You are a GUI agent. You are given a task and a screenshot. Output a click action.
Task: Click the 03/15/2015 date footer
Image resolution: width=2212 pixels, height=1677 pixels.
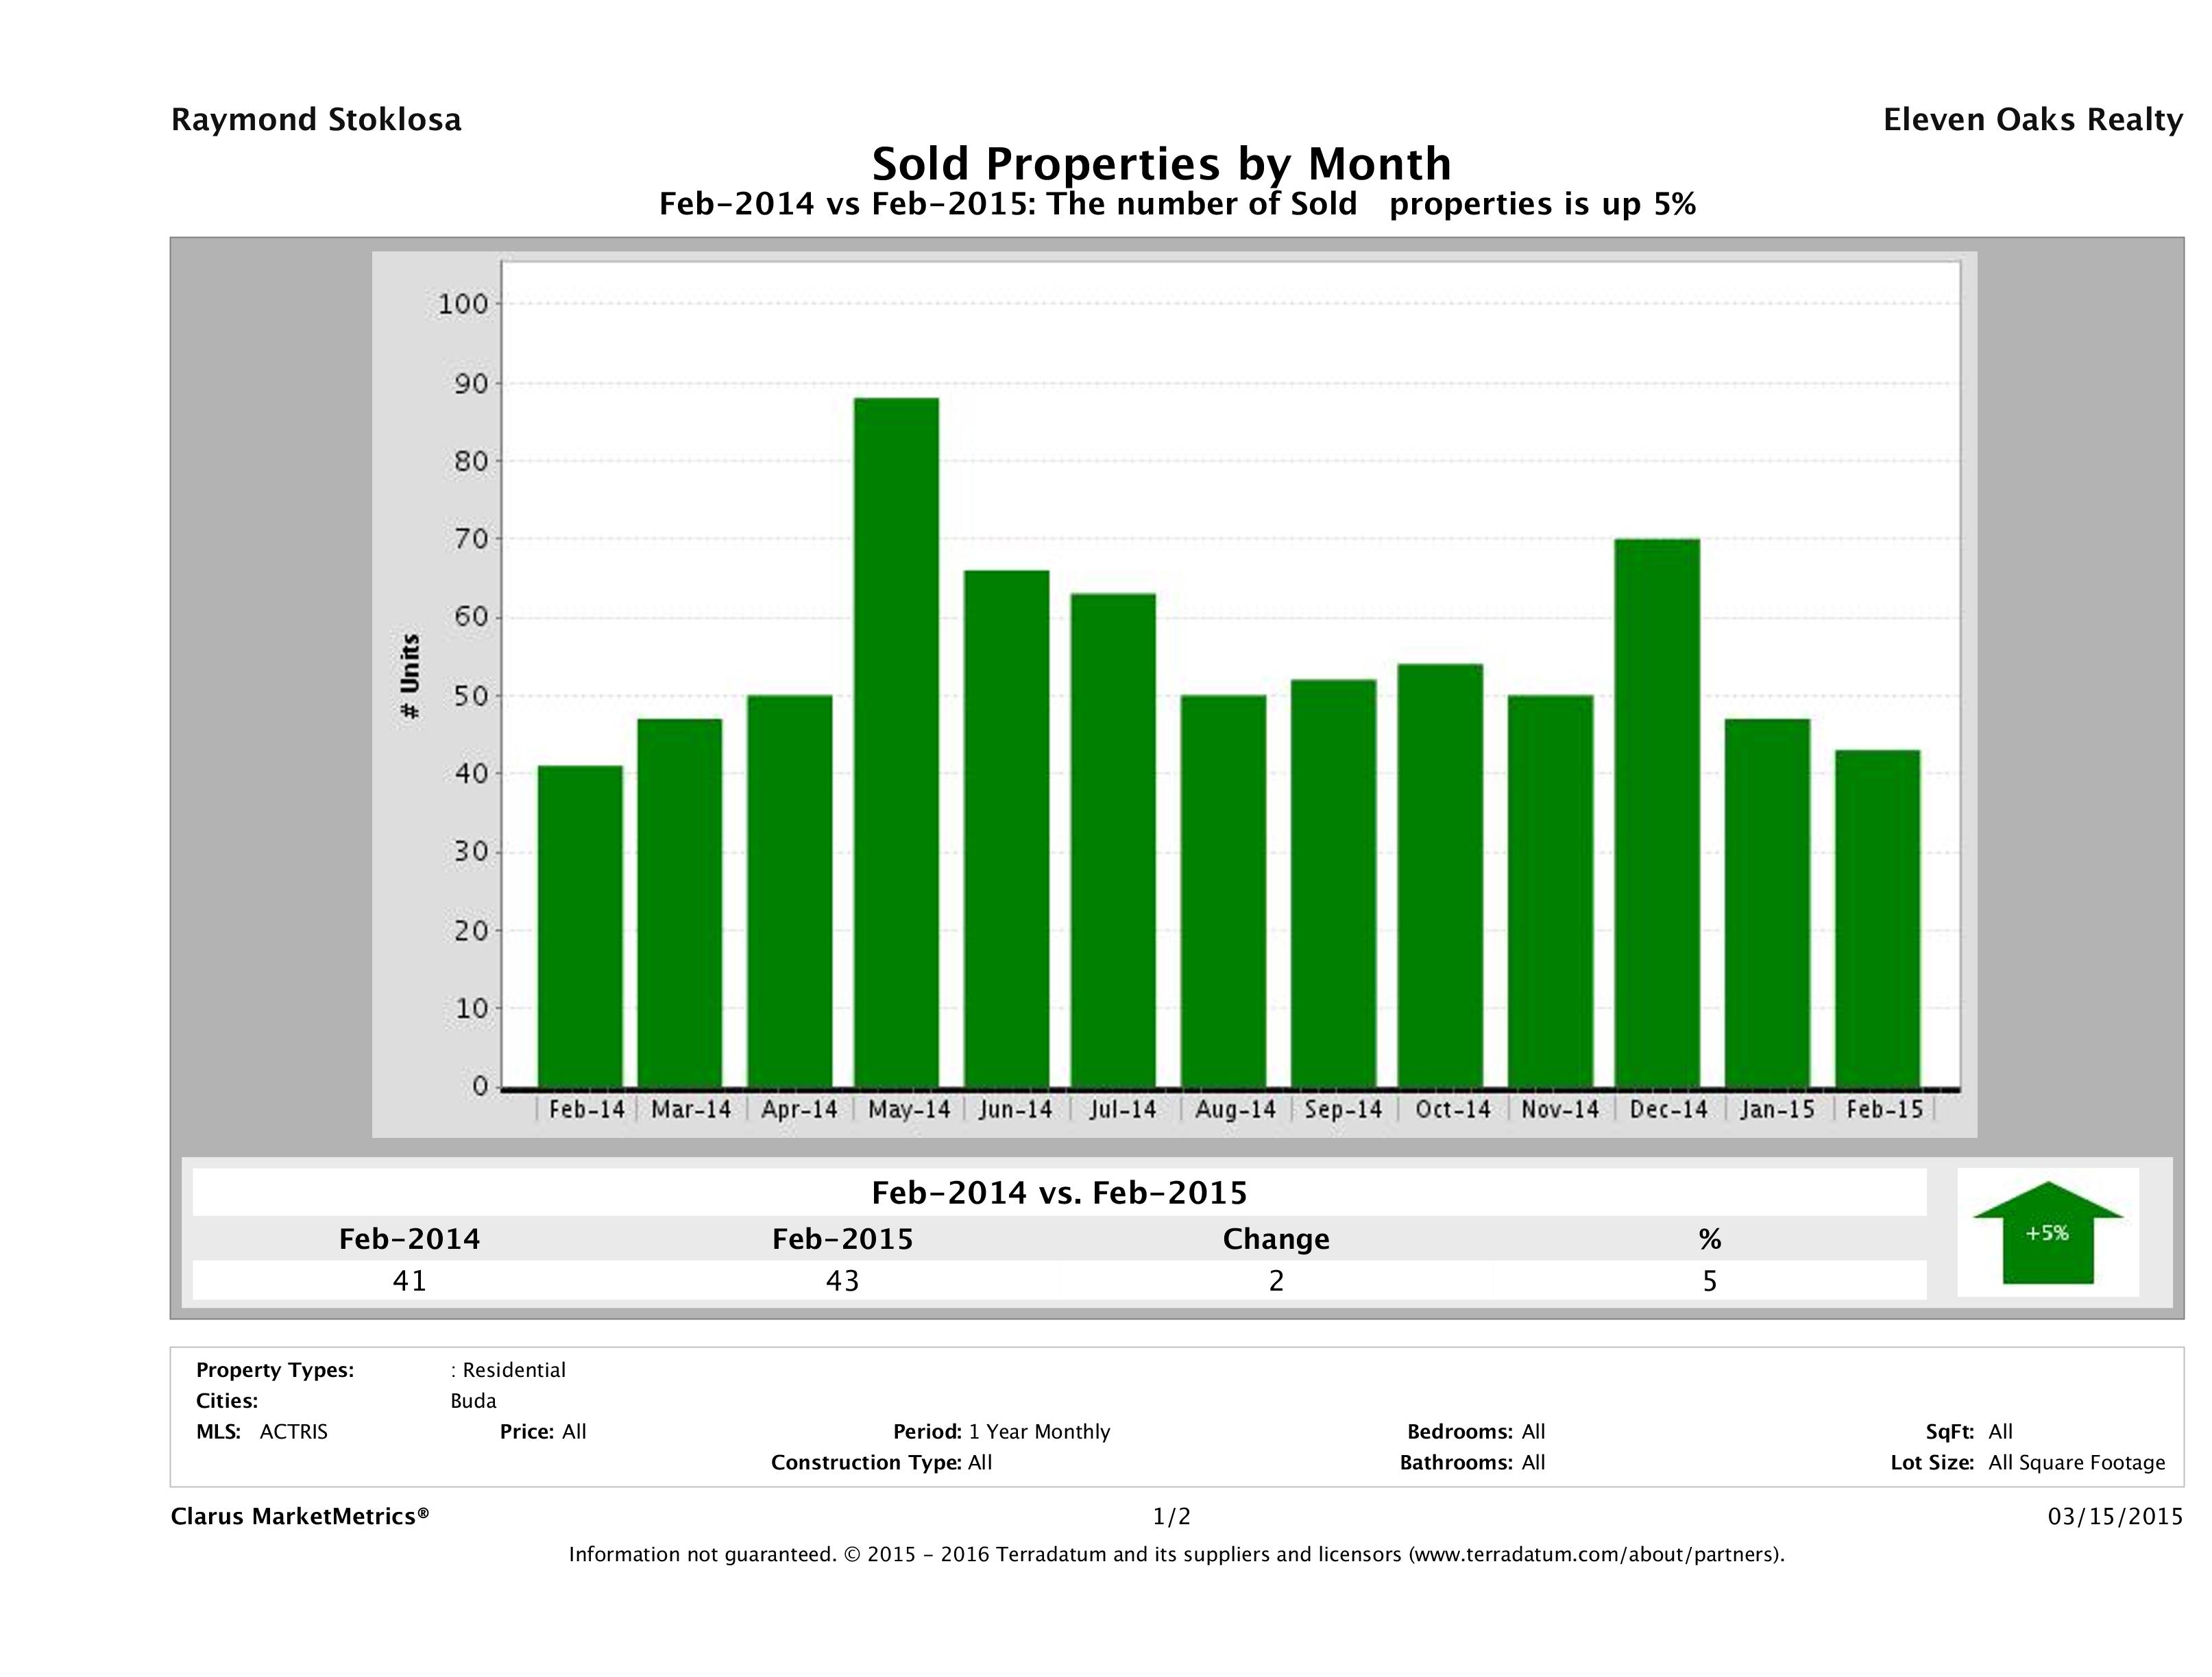[x=2114, y=1516]
